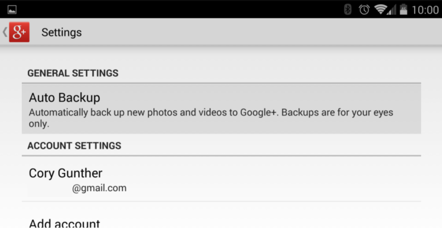Tap the GENERAL SETTINGS section header
442x228 pixels.
[x=73, y=73]
